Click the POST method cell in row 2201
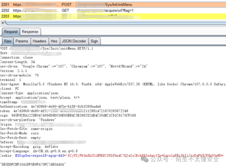The image size is (226, 168). [67, 4]
